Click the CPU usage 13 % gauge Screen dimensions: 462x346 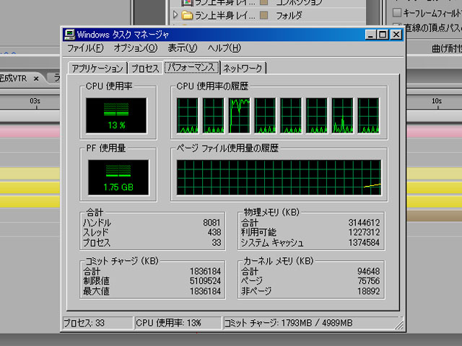(116, 115)
